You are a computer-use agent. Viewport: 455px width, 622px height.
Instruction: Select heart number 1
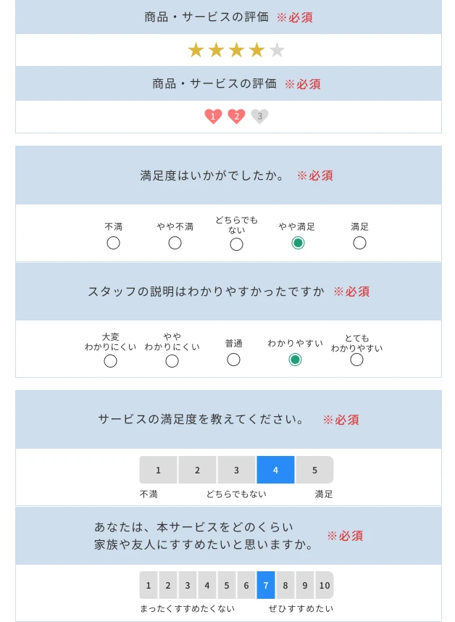point(212,116)
